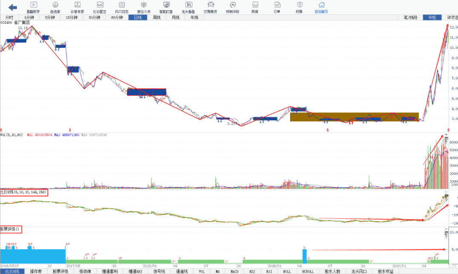458x274 pixels.
Task: Switch to 周线 weekly period tab
Action: coord(157,17)
